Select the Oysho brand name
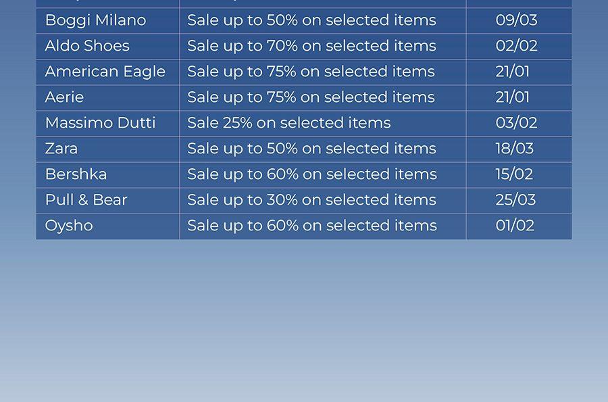This screenshot has width=608, height=402. pos(69,226)
